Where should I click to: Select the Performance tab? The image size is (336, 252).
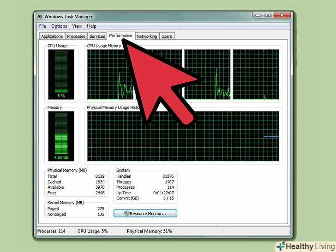point(120,36)
